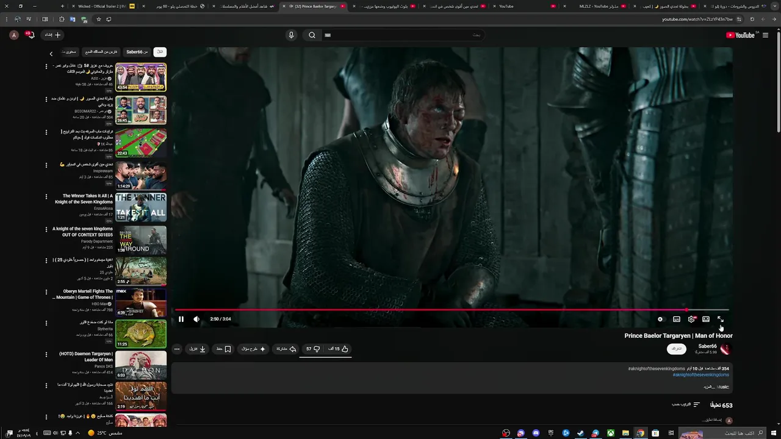
Task: Open the YouTube guide hamburger menu
Action: coord(765,35)
